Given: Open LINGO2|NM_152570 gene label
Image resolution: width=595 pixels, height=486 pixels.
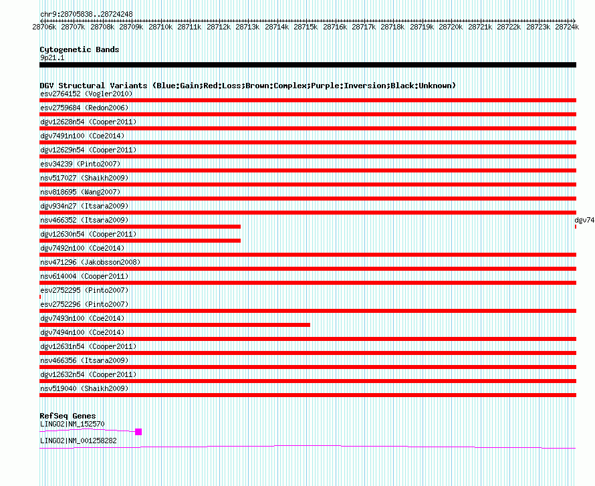Looking at the screenshot, I should click(72, 424).
